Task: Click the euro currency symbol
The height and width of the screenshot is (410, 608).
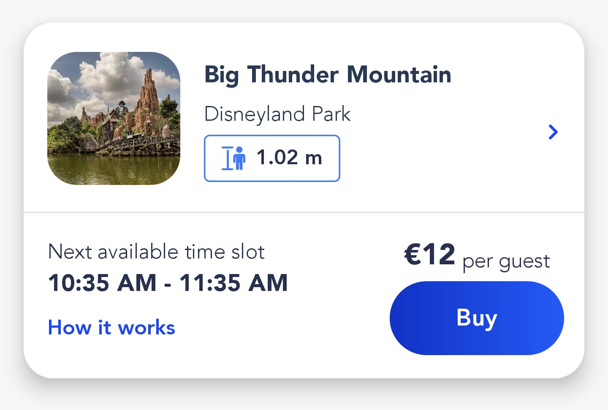Action: 413,255
